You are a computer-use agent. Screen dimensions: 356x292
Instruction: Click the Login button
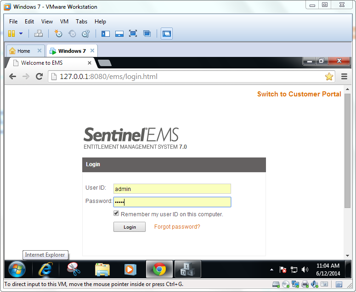tap(130, 227)
